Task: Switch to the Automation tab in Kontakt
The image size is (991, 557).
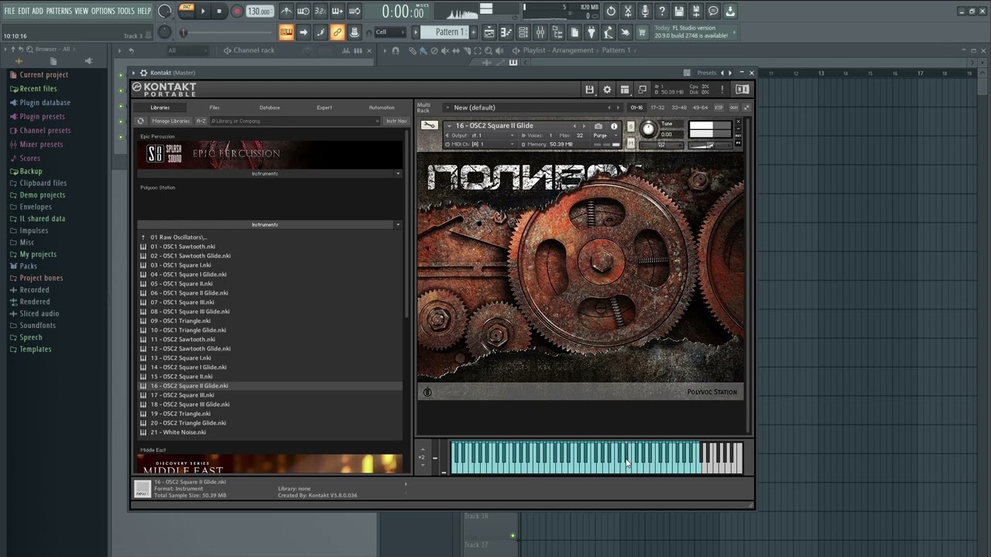Action: pos(382,108)
